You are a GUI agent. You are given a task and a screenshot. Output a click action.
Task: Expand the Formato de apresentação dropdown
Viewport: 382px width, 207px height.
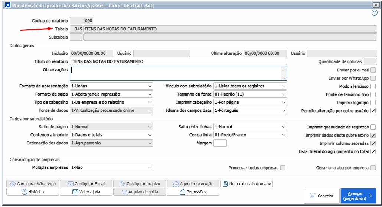[x=111, y=86]
